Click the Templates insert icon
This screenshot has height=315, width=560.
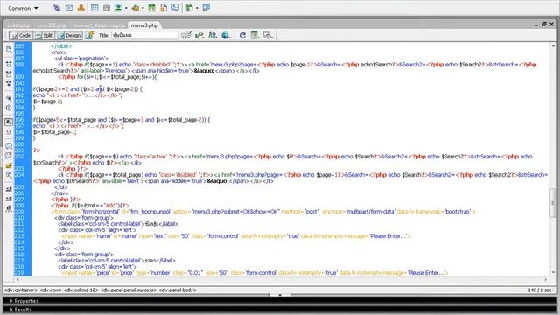click(189, 8)
